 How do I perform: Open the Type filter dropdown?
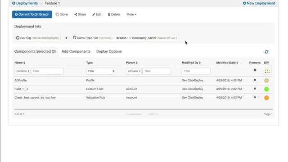(x=101, y=71)
